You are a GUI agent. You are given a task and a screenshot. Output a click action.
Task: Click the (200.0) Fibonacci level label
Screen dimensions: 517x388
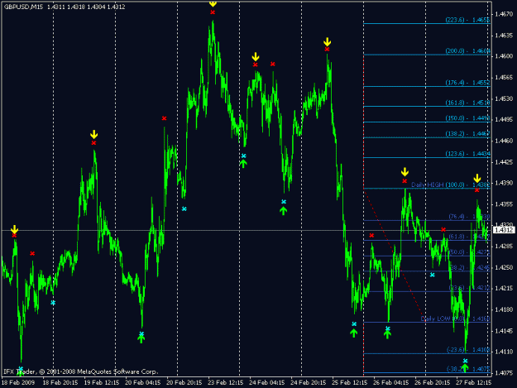point(467,51)
